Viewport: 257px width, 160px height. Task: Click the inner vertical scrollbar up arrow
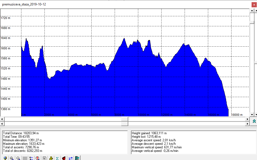coord(252,11)
